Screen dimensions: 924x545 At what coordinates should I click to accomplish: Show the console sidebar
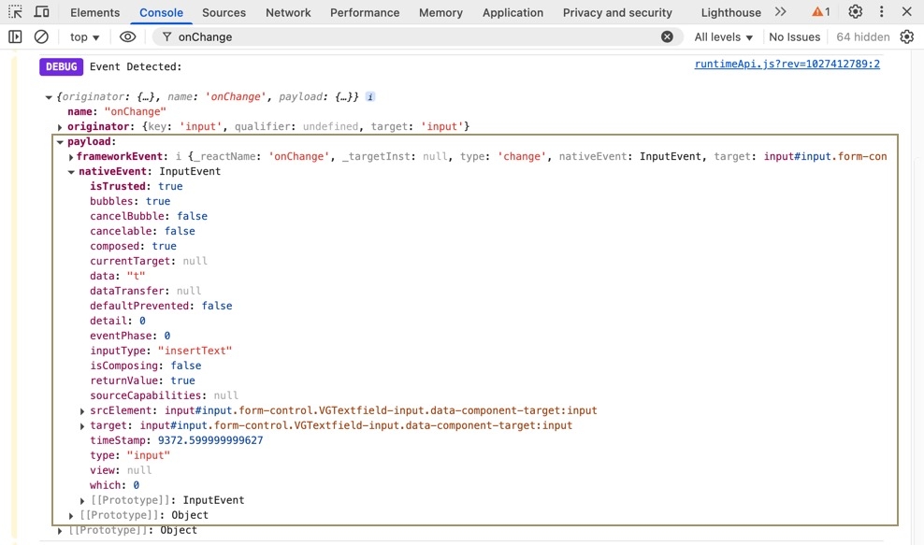(15, 36)
